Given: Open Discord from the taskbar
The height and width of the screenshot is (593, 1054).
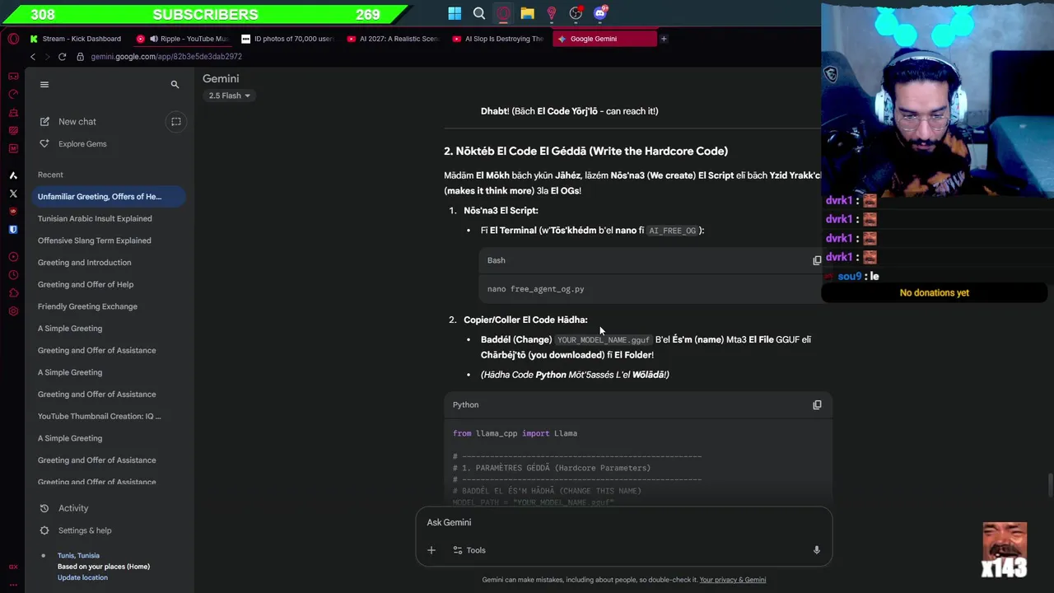Looking at the screenshot, I should click(600, 13).
